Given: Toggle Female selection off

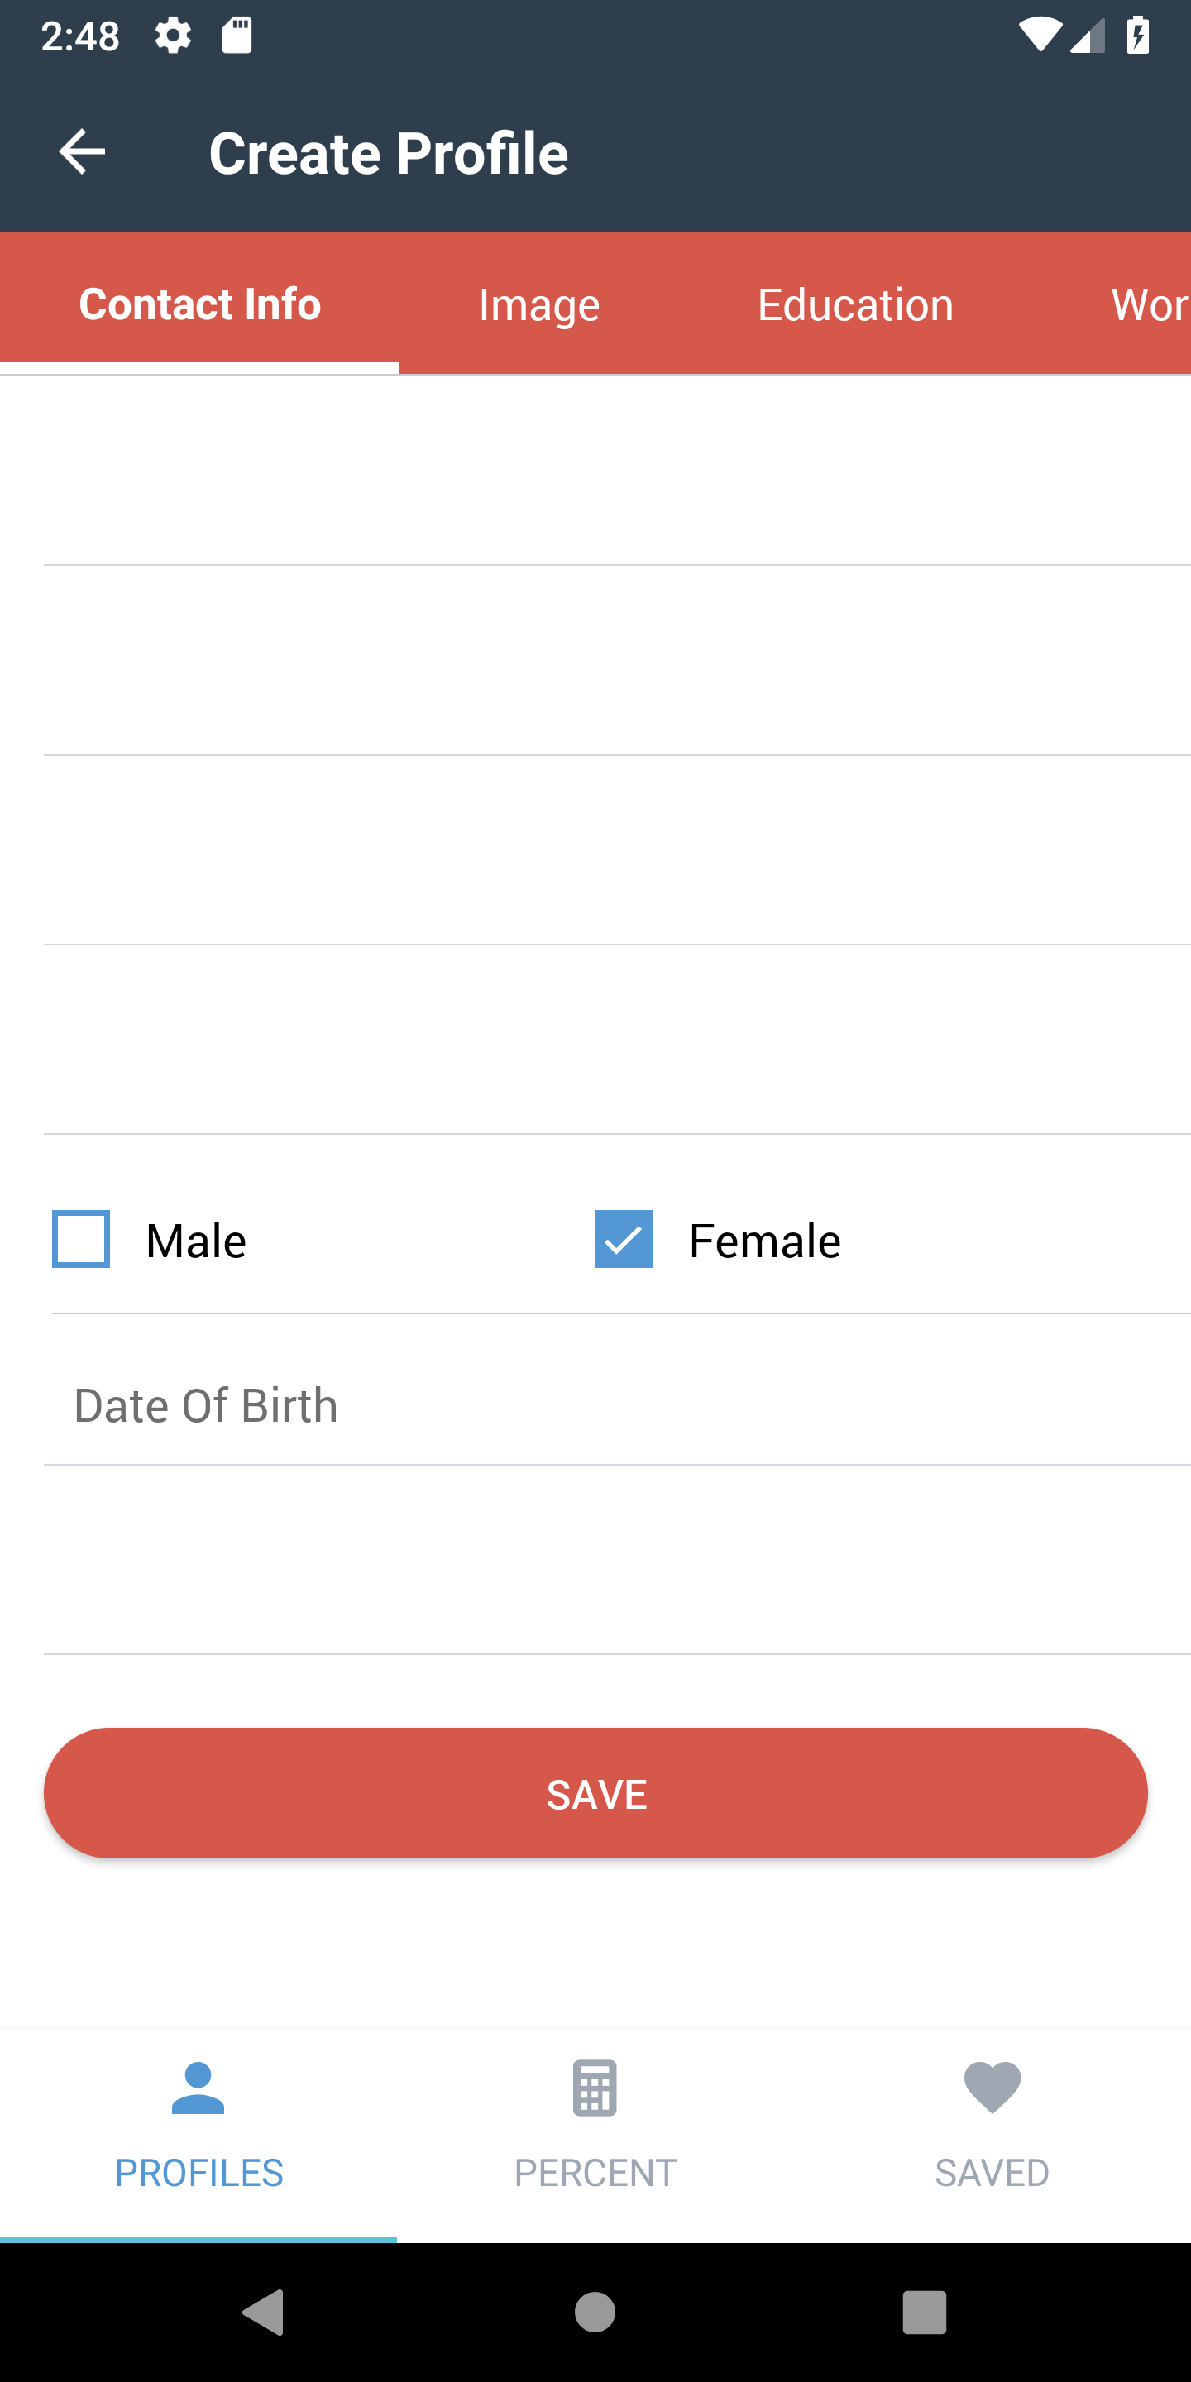Looking at the screenshot, I should click(622, 1240).
